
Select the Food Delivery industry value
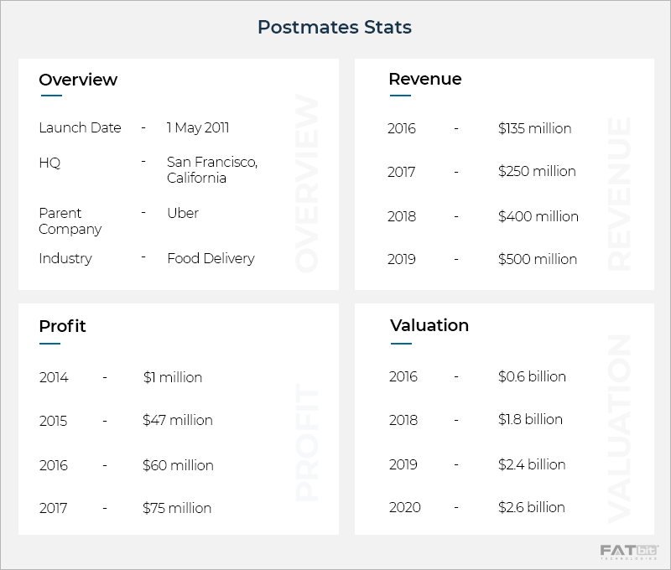tap(211, 258)
